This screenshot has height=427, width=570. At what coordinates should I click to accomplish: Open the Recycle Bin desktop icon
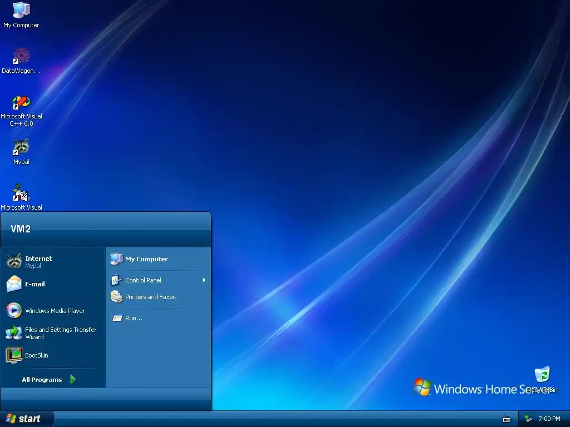click(542, 379)
